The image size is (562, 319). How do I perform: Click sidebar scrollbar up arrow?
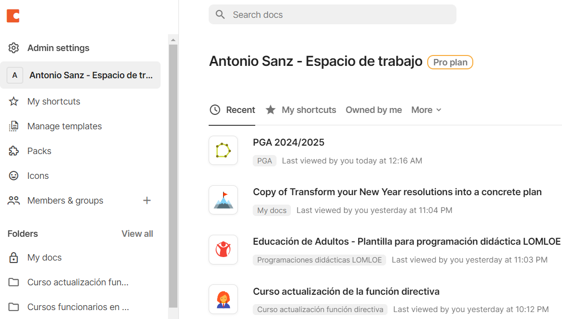[x=173, y=40]
